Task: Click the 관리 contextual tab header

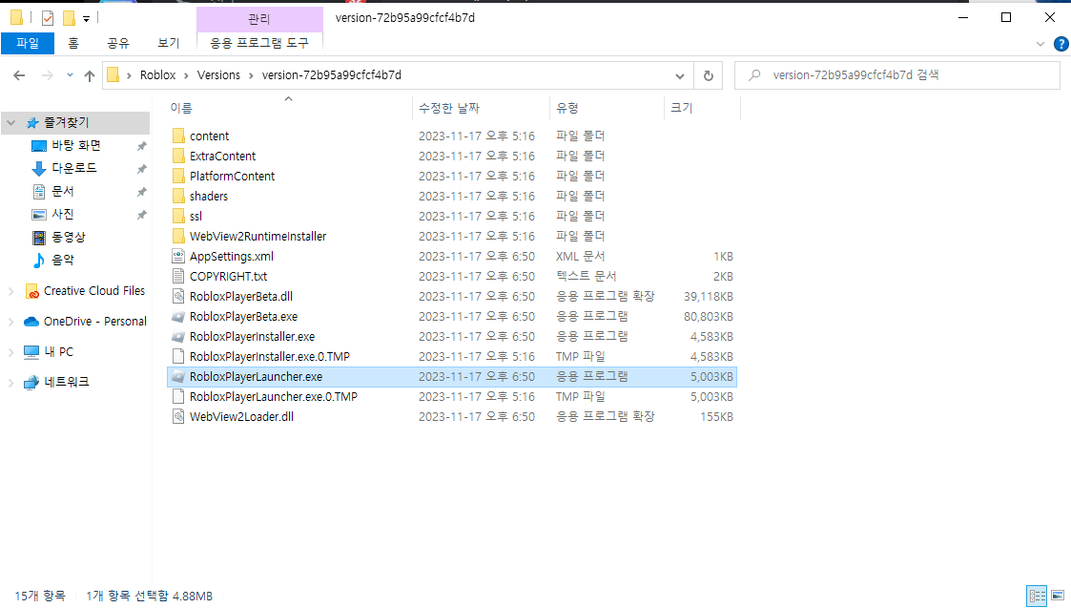Action: point(258,19)
